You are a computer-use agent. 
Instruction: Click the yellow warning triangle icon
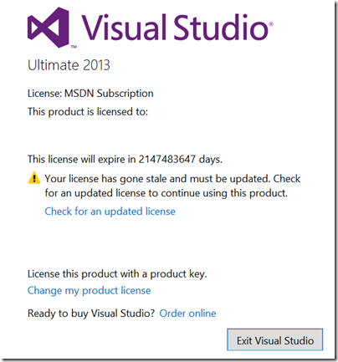click(34, 178)
